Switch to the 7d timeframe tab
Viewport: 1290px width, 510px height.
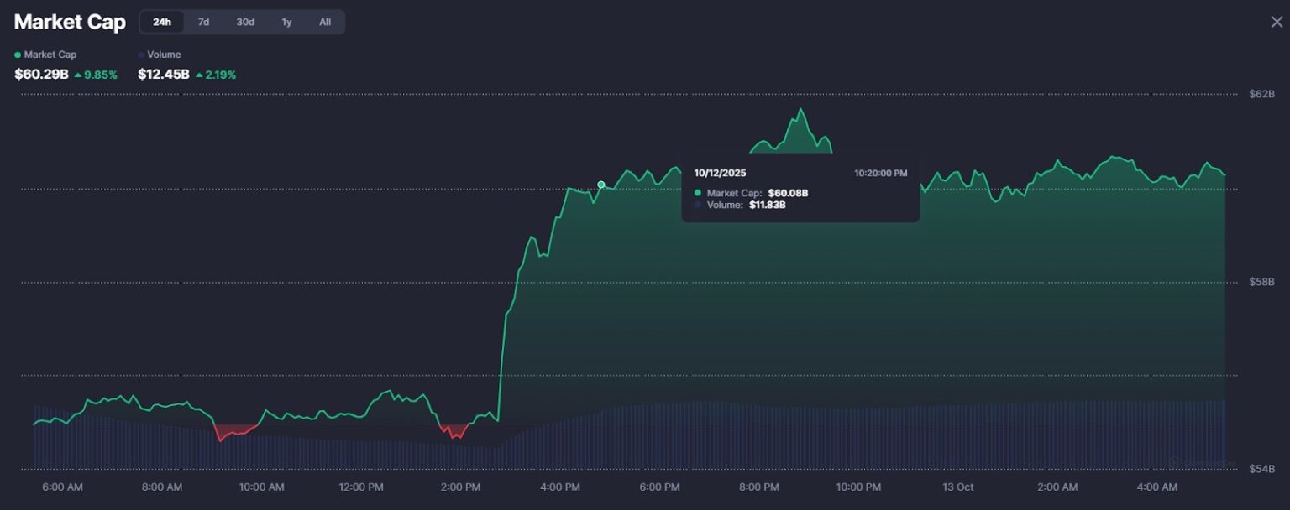(203, 22)
